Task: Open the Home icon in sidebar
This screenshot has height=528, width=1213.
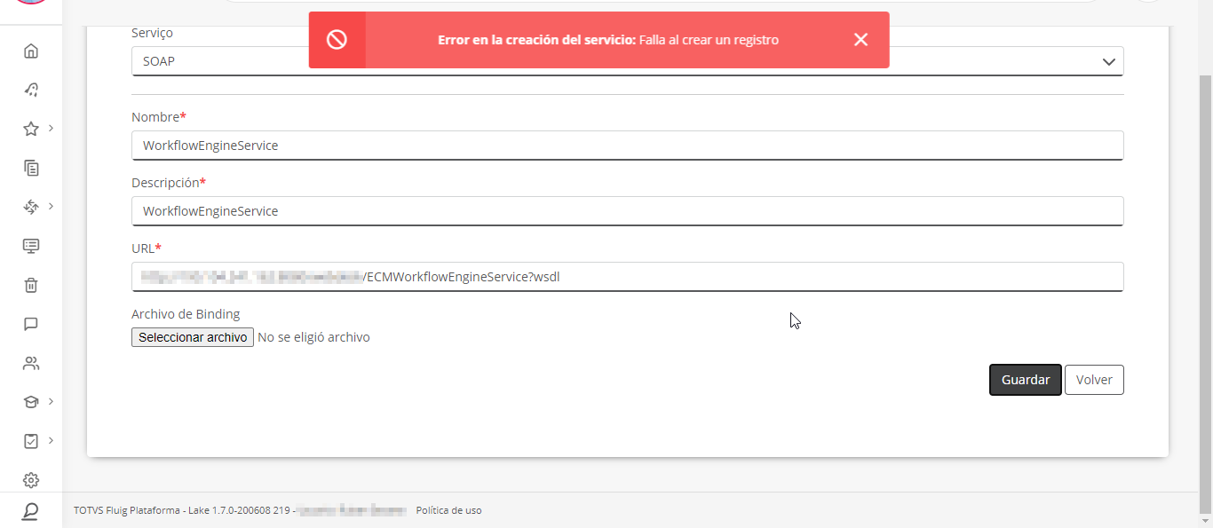Action: tap(31, 51)
